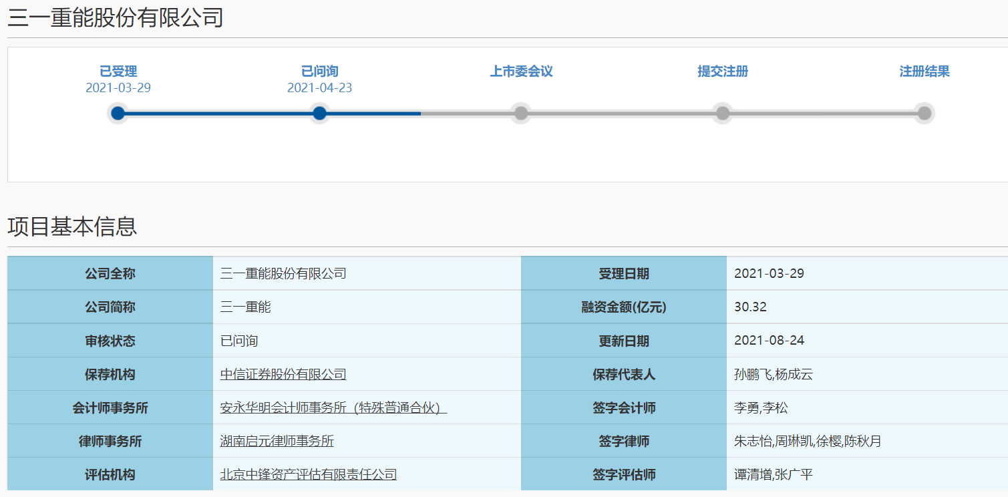Click the 已受理 timeline step dot
Image resolution: width=1008 pixels, height=497 pixels.
[x=118, y=113]
